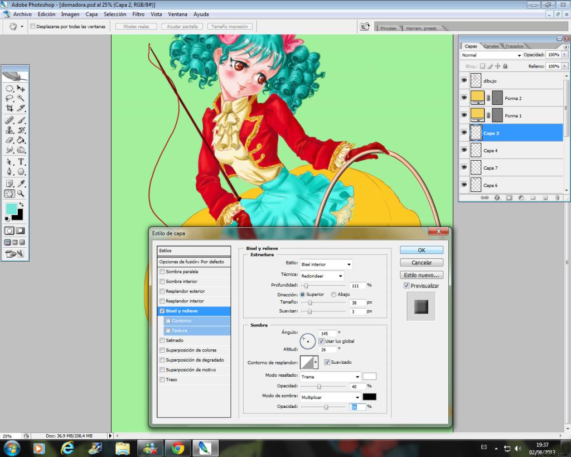
Task: Uncheck the Previsualizar checkbox
Action: tap(407, 286)
